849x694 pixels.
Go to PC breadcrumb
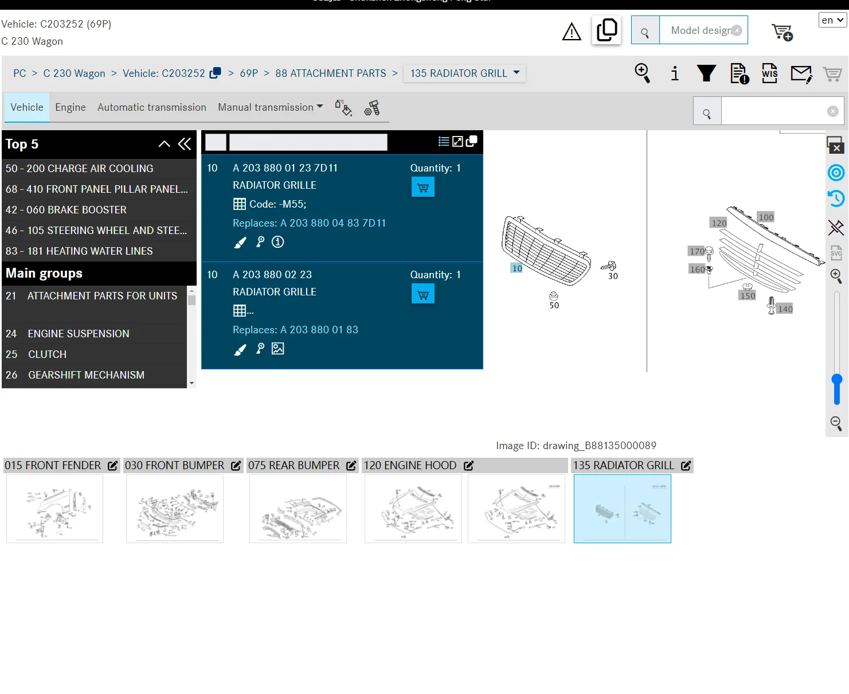(x=19, y=73)
